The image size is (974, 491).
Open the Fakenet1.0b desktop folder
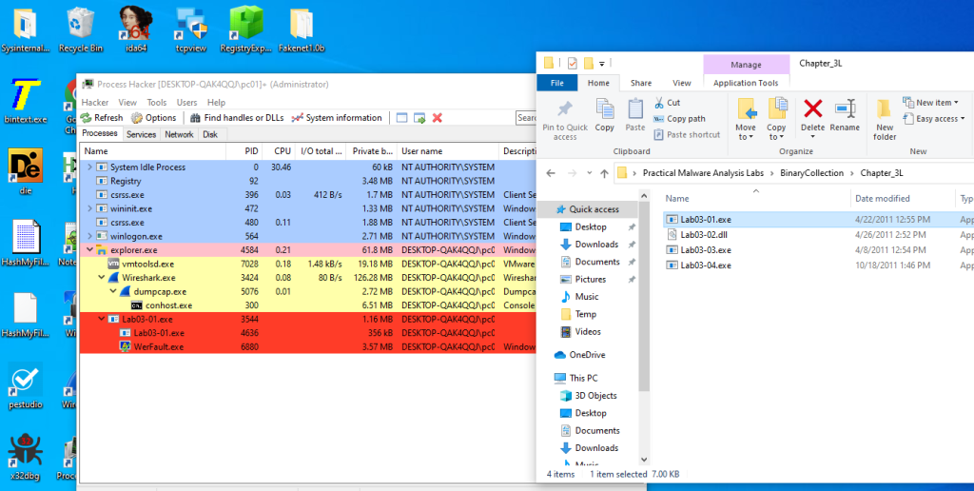(x=302, y=29)
